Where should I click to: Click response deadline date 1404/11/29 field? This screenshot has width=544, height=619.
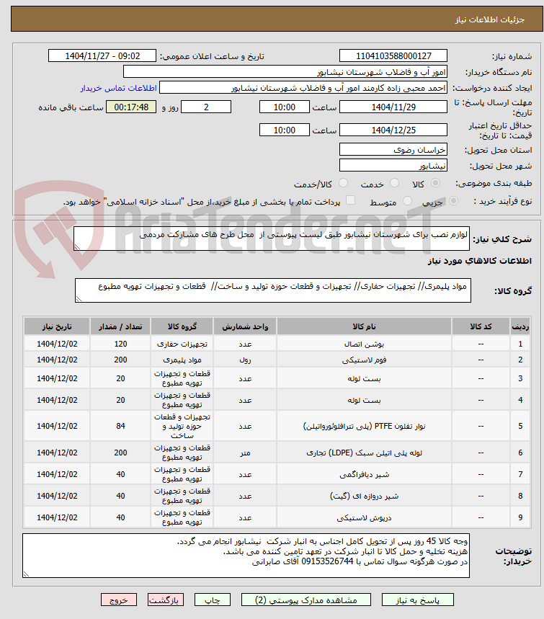[393, 107]
